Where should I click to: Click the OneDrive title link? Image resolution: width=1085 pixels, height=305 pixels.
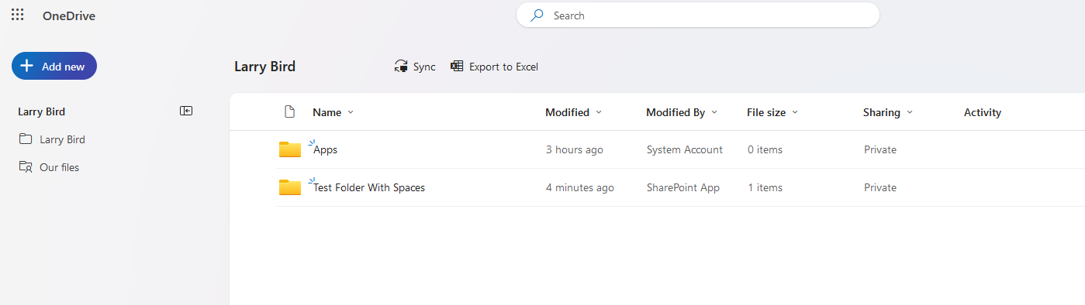69,15
